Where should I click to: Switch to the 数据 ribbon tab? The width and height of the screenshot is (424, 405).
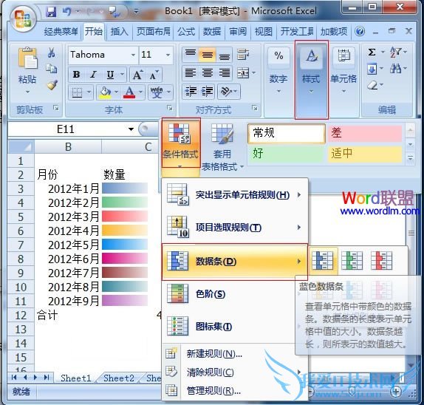212,32
